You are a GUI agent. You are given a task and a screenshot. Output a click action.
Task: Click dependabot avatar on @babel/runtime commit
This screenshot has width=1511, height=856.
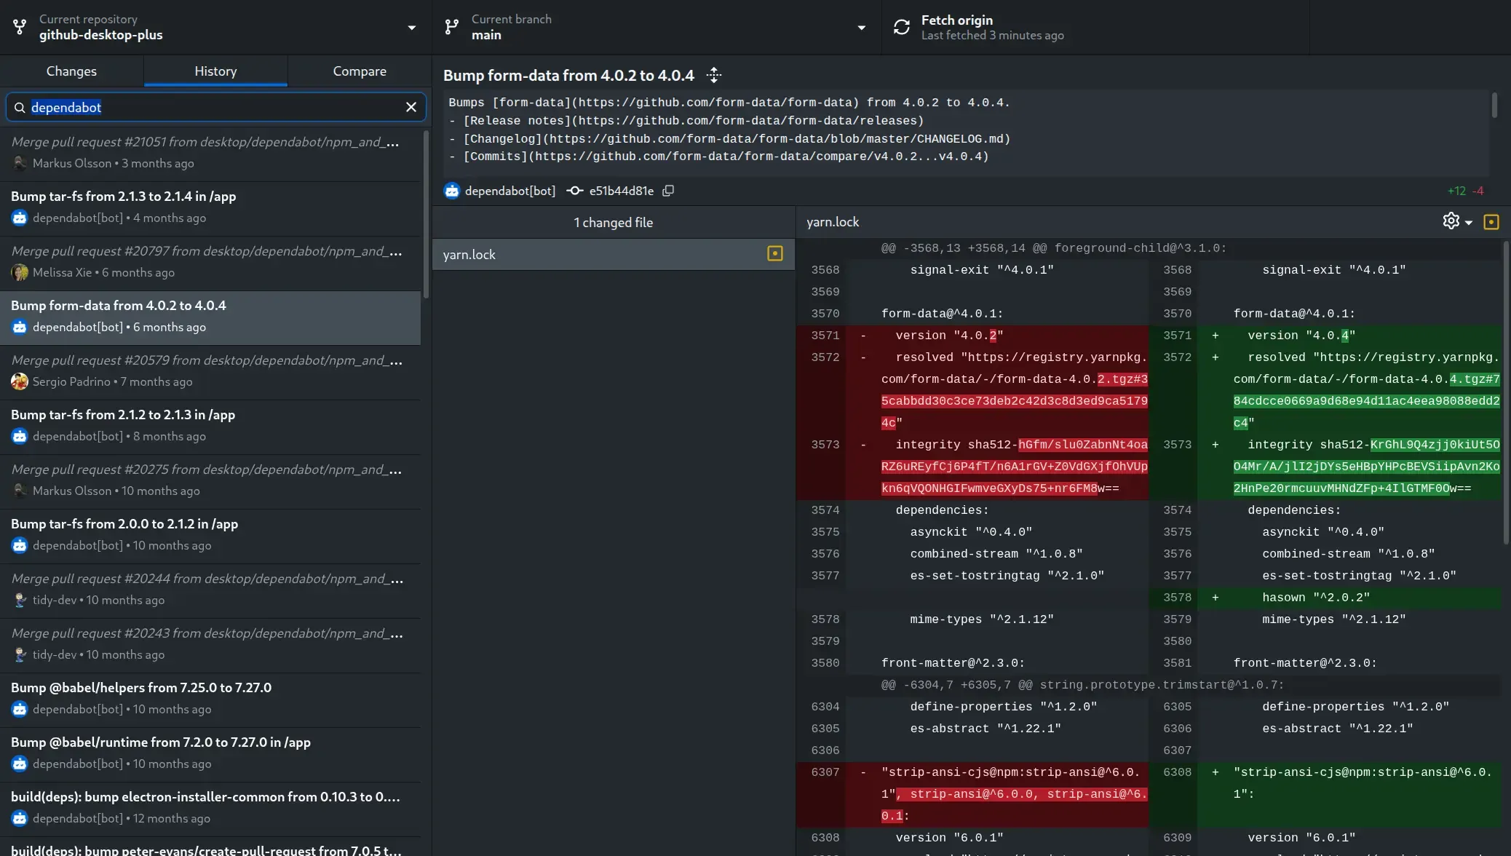(x=20, y=764)
